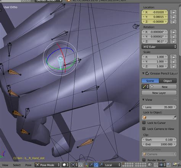The height and width of the screenshot is (168, 181).
Task: Click the Lens value slider field
Action: tap(159, 107)
